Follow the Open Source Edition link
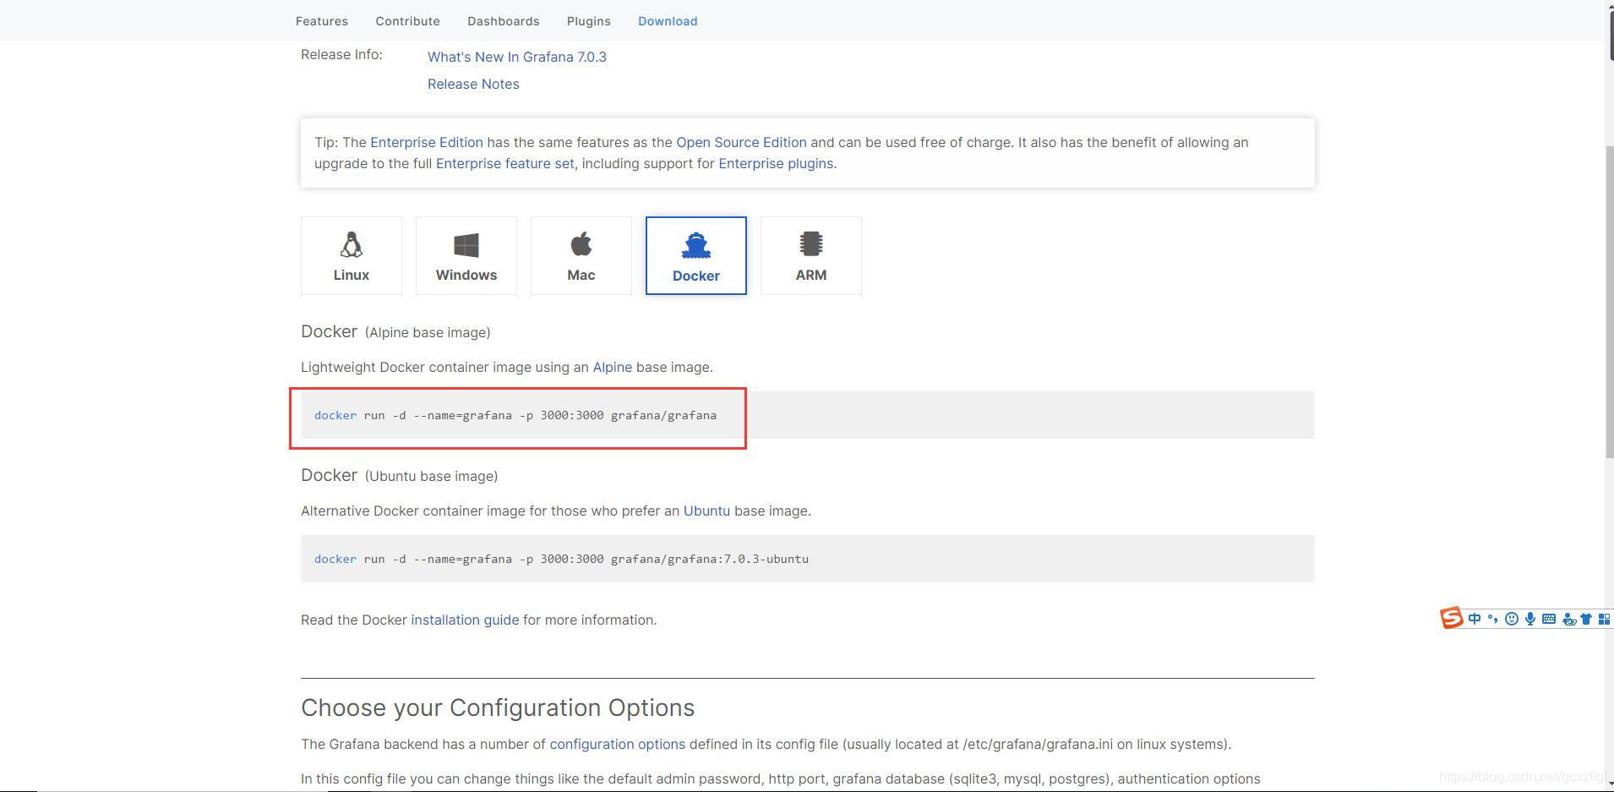Screen dimensions: 1614x792 [741, 142]
